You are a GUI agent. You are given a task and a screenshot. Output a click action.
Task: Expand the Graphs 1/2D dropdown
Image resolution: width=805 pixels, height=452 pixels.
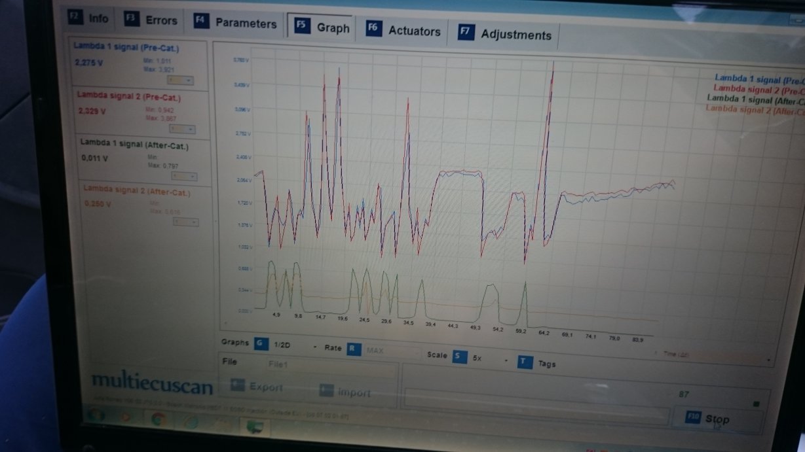coord(315,347)
